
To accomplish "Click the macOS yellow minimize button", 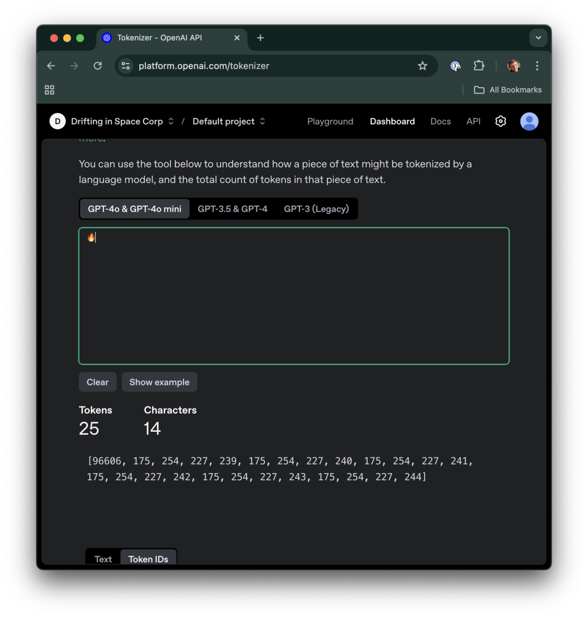I will (67, 38).
